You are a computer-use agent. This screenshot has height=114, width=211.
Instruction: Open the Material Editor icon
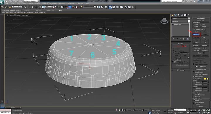coord(122,7)
